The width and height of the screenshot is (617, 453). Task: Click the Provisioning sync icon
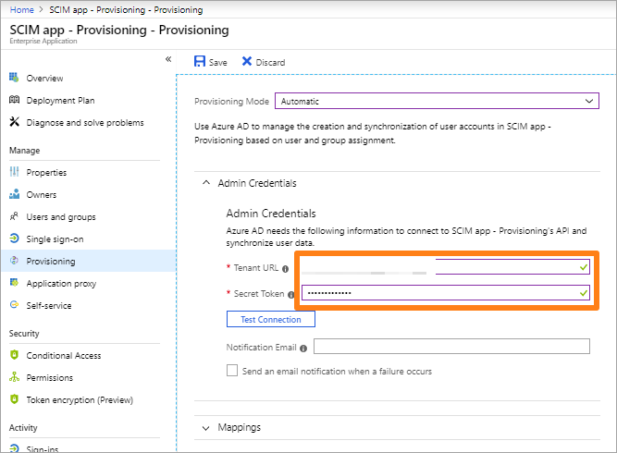tap(14, 261)
